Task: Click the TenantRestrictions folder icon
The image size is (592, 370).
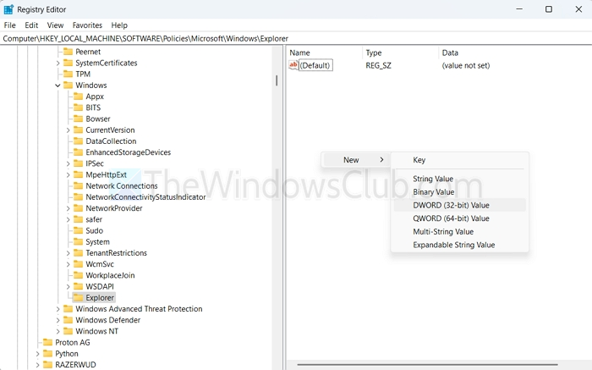Action: pyautogui.click(x=78, y=253)
